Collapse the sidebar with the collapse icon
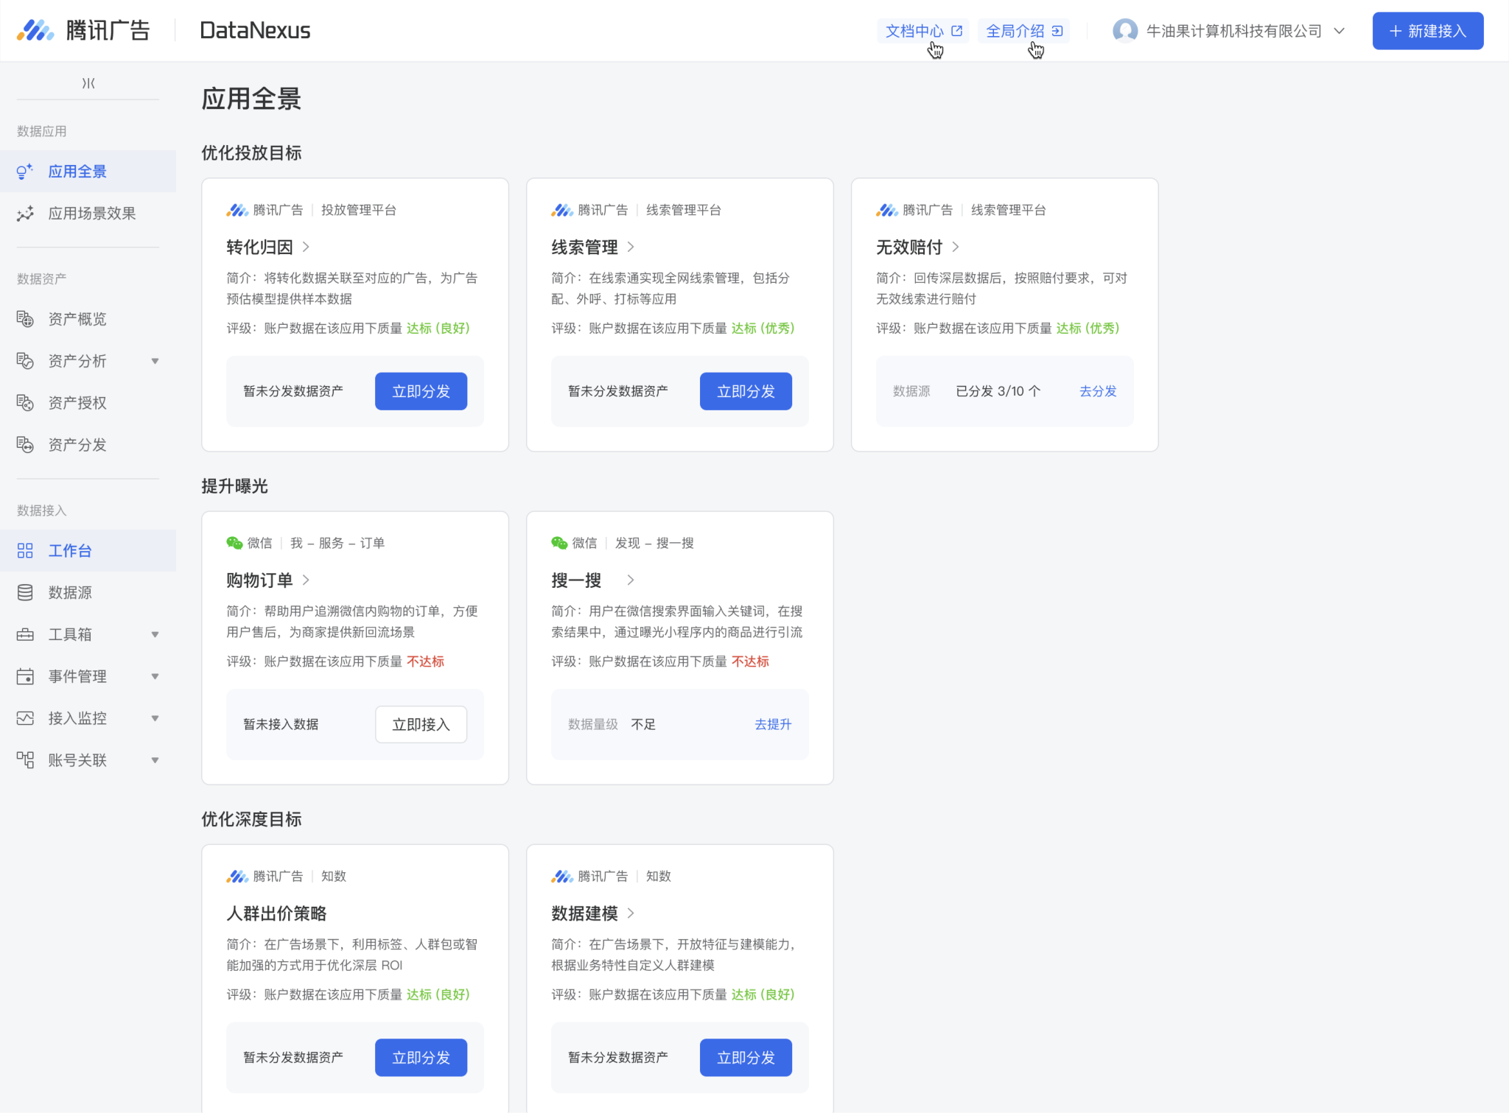This screenshot has height=1113, width=1509. click(x=88, y=83)
